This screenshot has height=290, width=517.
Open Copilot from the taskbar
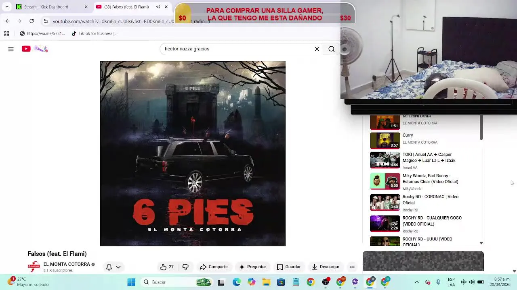[x=251, y=282]
